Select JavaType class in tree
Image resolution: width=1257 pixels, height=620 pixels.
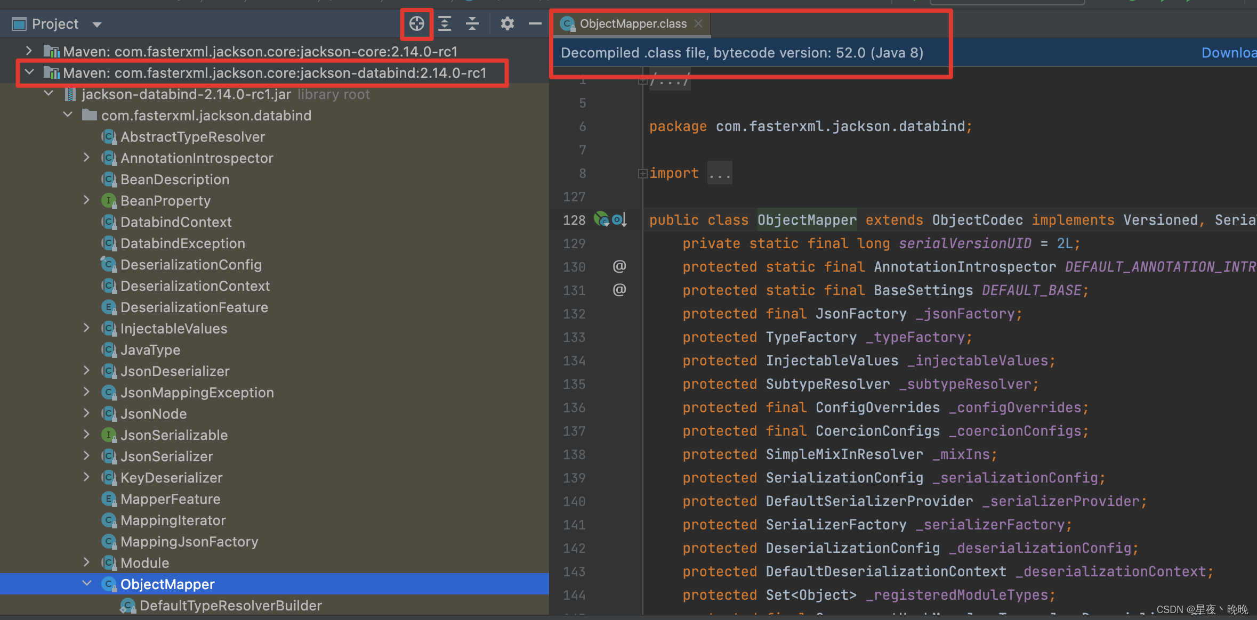[150, 350]
